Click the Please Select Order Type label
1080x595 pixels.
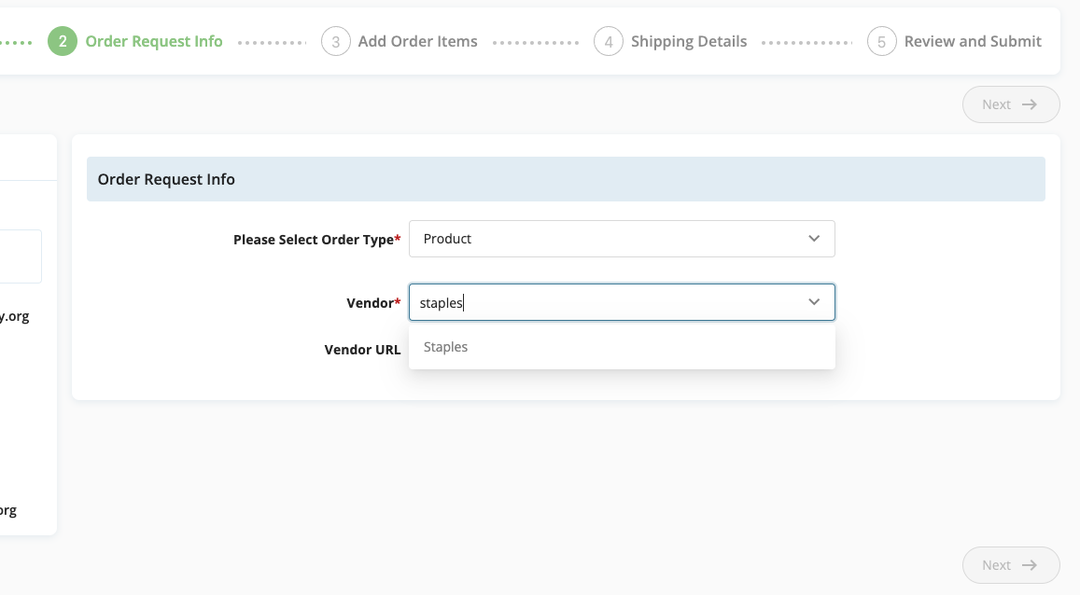coord(316,240)
